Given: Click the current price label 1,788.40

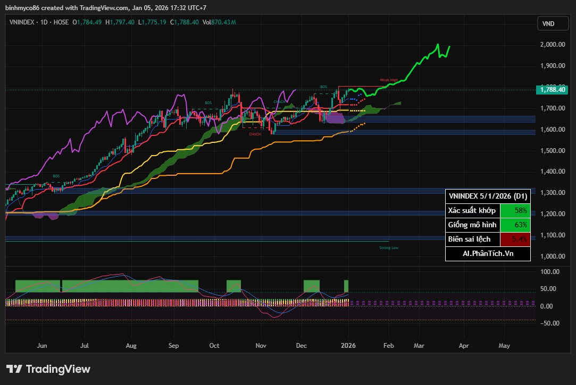Looking at the screenshot, I should click(x=553, y=90).
